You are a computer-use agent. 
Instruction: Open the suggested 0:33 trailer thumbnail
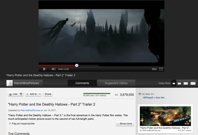click(165, 116)
